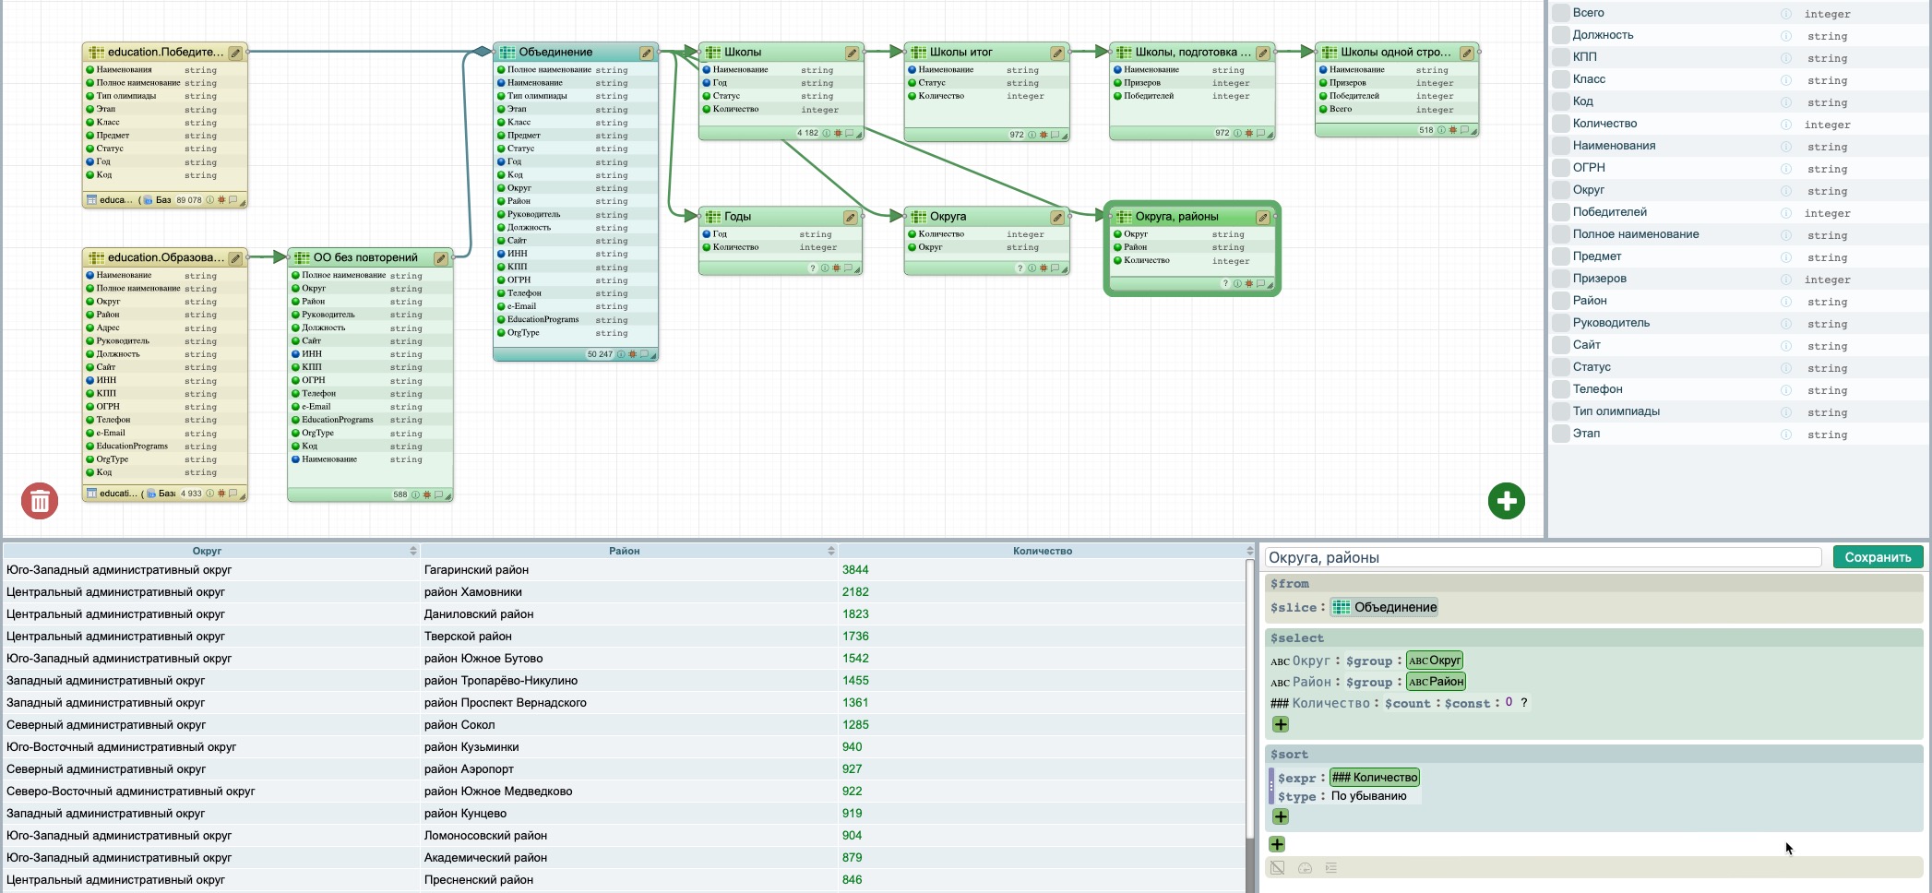Click the red trash delete button
The width and height of the screenshot is (1932, 893).
40,501
